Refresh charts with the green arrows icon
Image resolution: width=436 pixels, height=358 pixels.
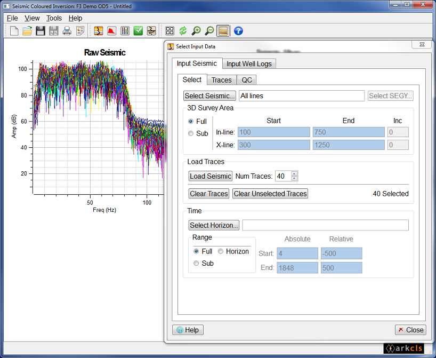tap(183, 30)
